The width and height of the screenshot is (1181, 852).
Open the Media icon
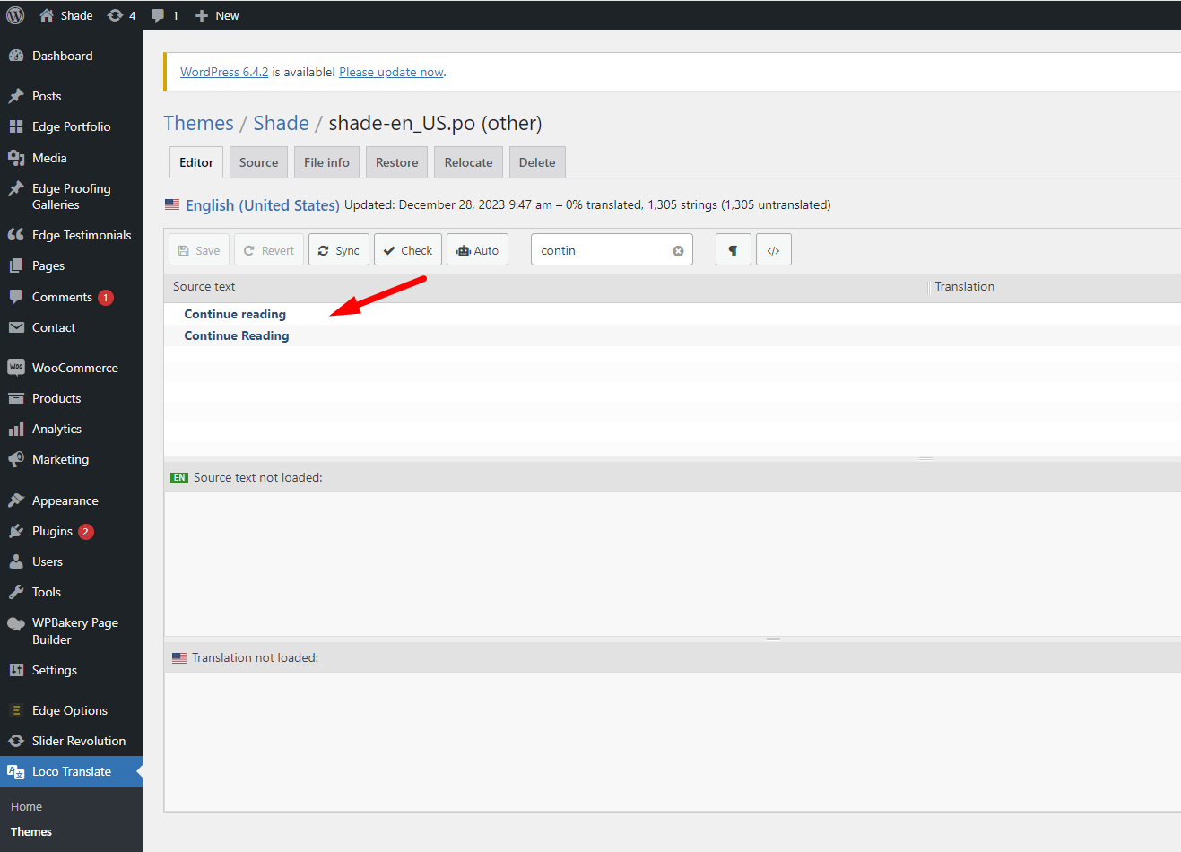coord(16,158)
